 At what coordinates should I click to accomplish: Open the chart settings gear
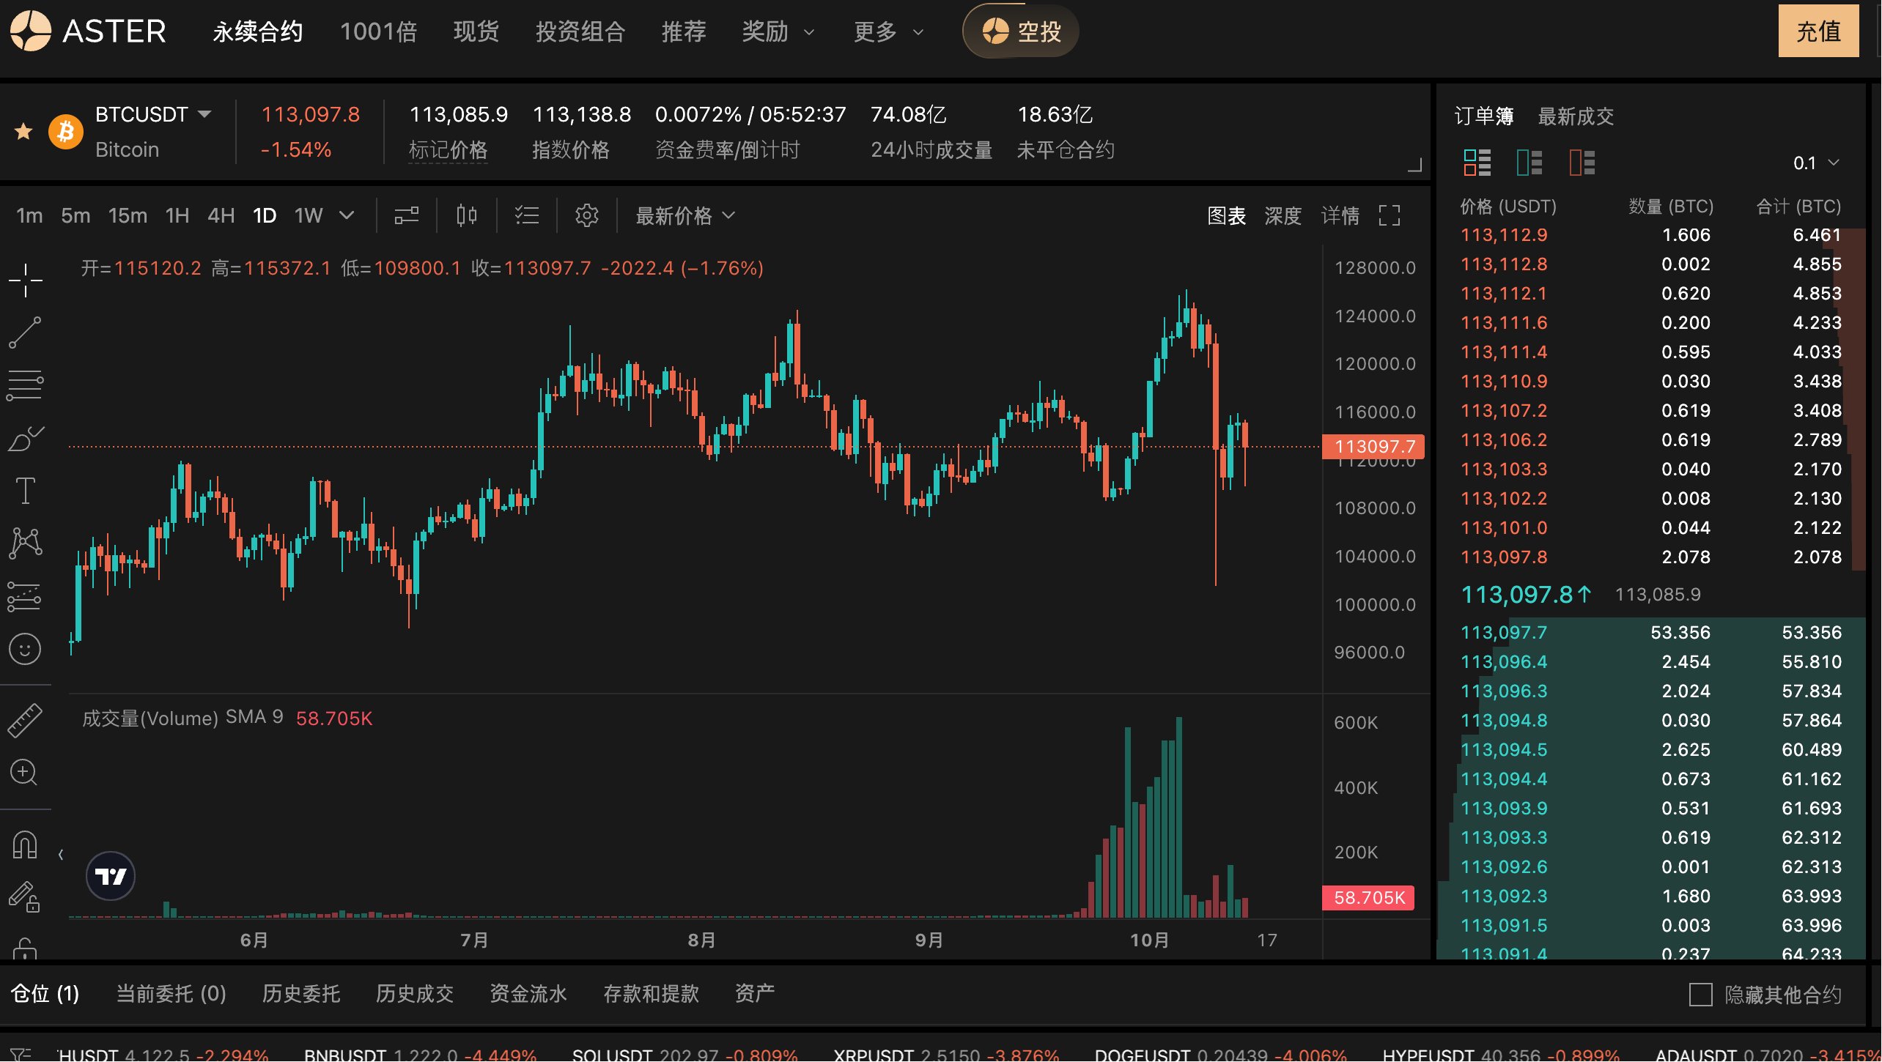[586, 215]
